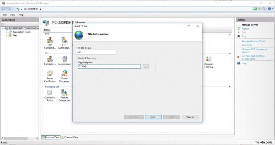275x145 pixels.
Task: Select PC-33SRISHTI server node
Action: pos(24,29)
